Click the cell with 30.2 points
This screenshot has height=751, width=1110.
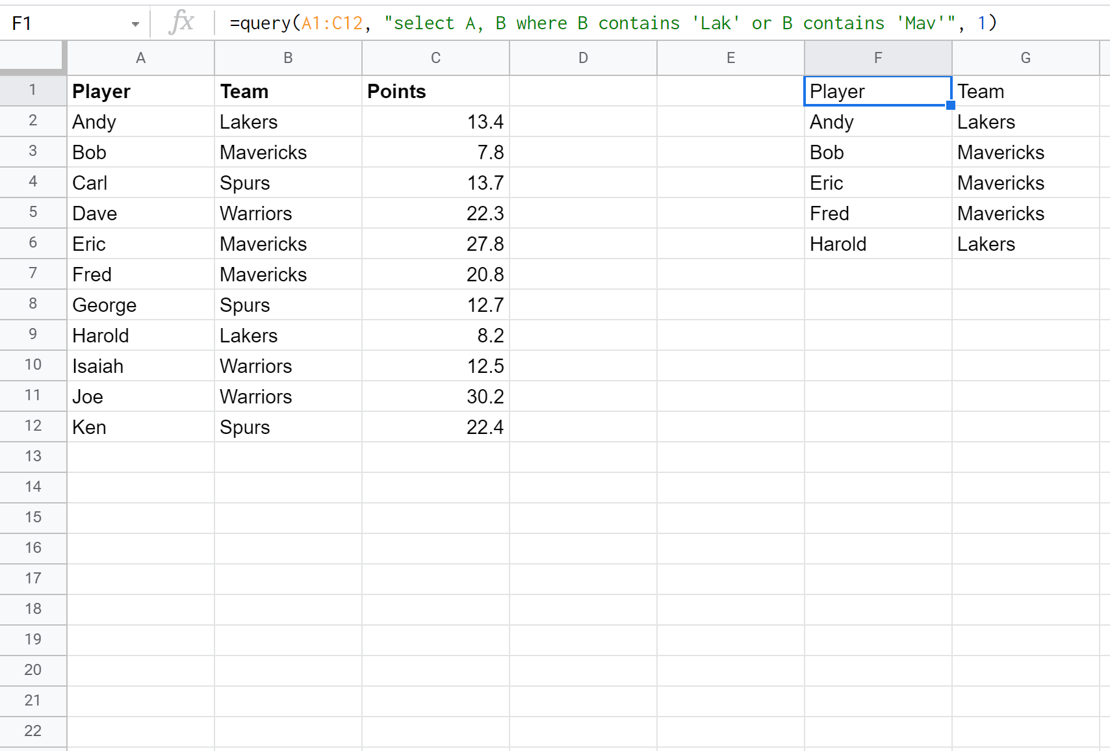(435, 396)
